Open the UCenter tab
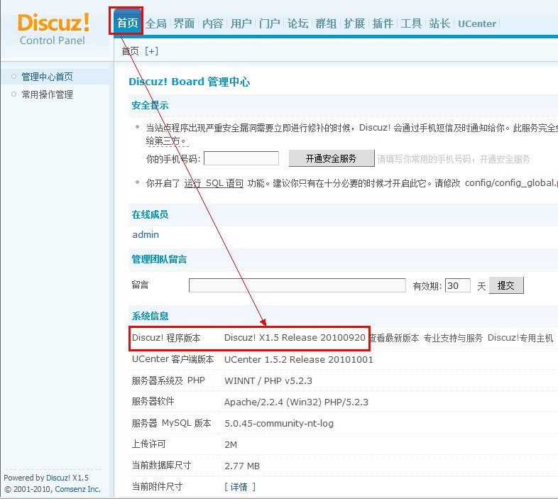558x499 pixels. click(x=477, y=23)
